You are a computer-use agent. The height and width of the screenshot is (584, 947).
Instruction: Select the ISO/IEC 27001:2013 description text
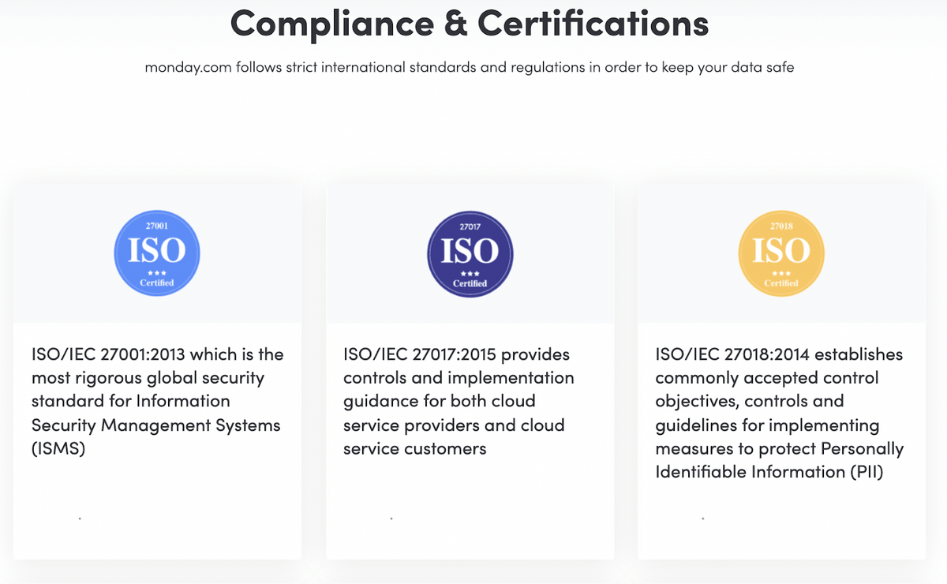(157, 401)
